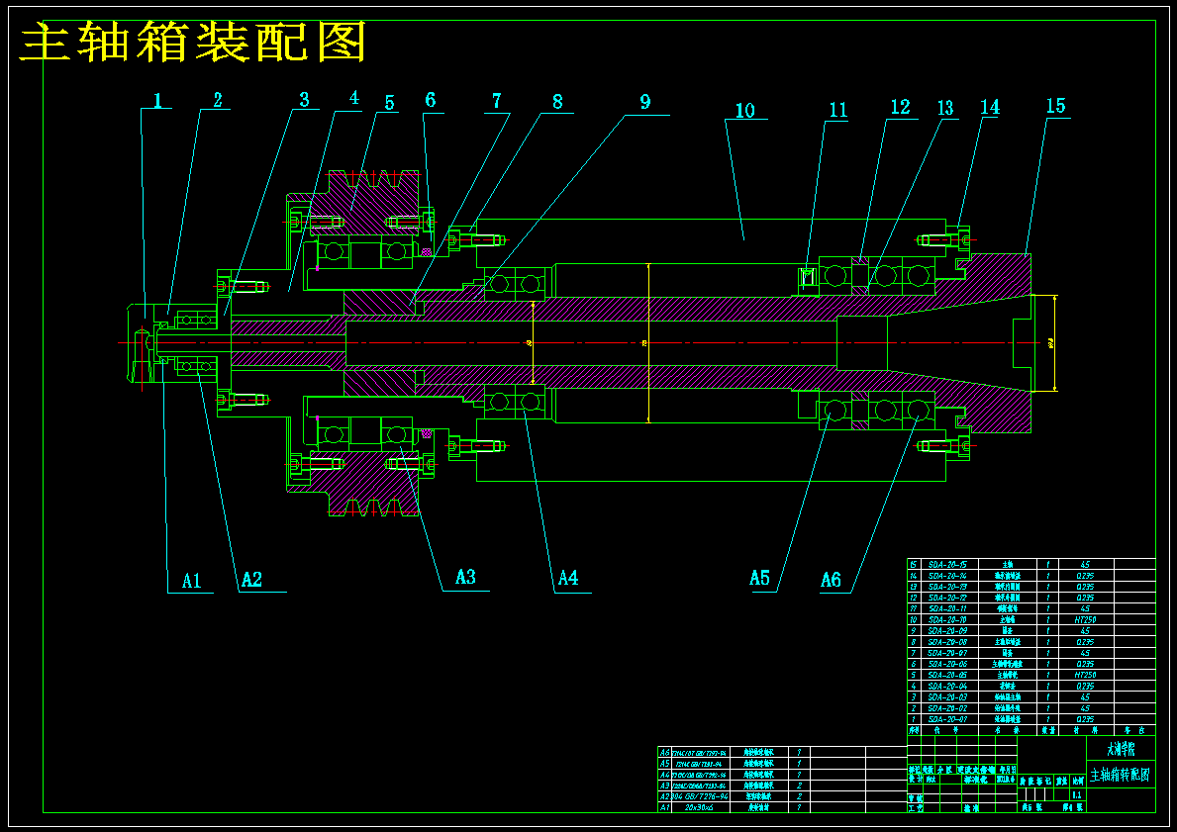Pick callout label 13 in the assembly view
The height and width of the screenshot is (832, 1177).
point(945,108)
